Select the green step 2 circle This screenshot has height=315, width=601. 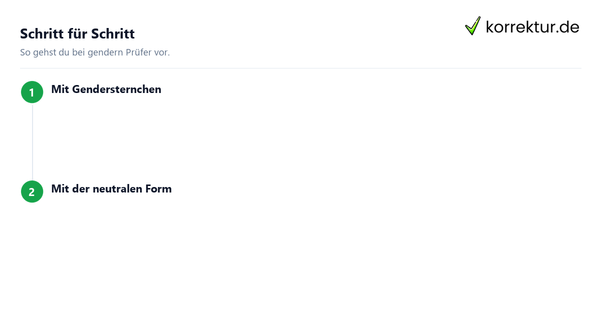(32, 191)
